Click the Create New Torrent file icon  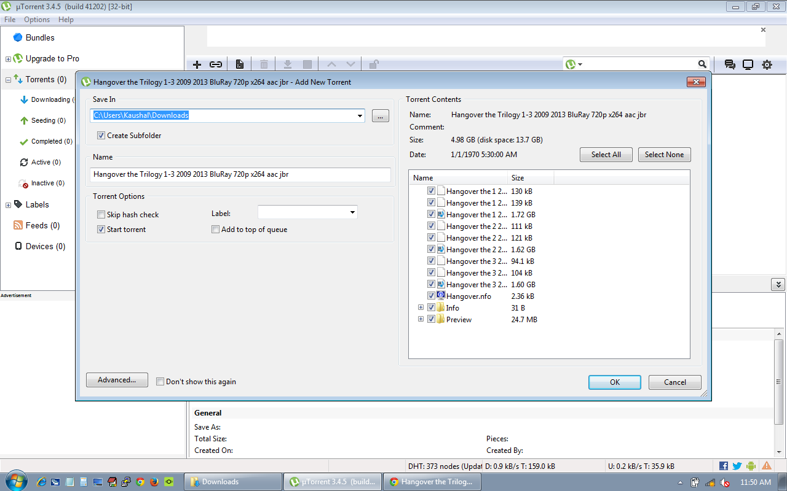pyautogui.click(x=239, y=64)
